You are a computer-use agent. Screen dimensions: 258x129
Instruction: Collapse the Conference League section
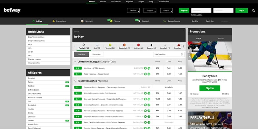tap(75, 62)
